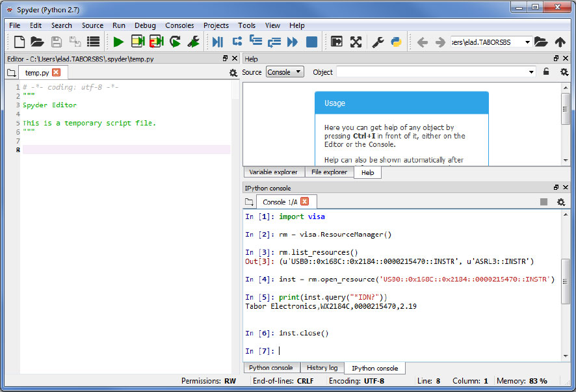Go forward to next cursor position

click(x=440, y=42)
